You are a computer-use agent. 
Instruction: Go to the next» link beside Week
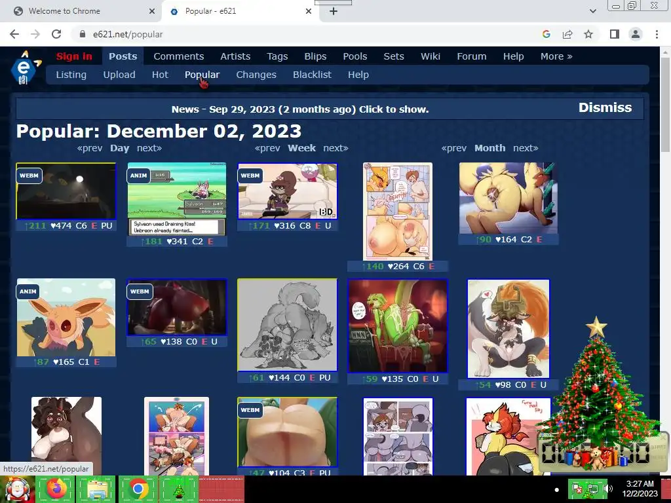[x=336, y=148]
